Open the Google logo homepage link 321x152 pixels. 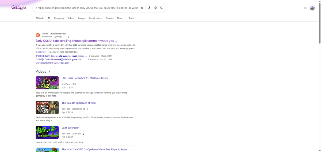pyautogui.click(x=18, y=8)
